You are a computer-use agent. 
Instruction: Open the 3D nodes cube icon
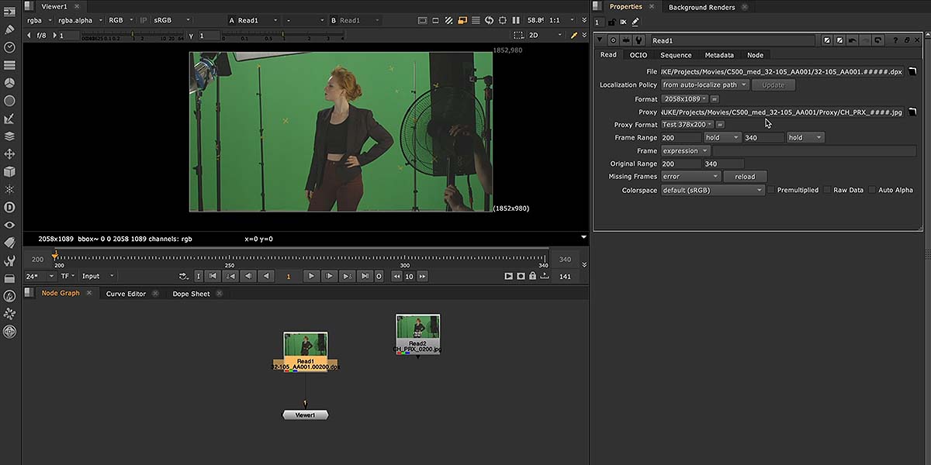pos(10,172)
